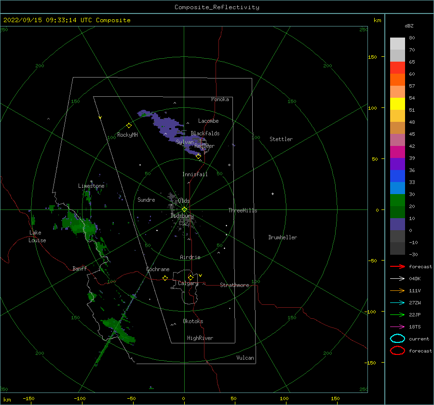Click the Drumheller city label
Viewport: 434px width, 405px height.
pos(283,237)
